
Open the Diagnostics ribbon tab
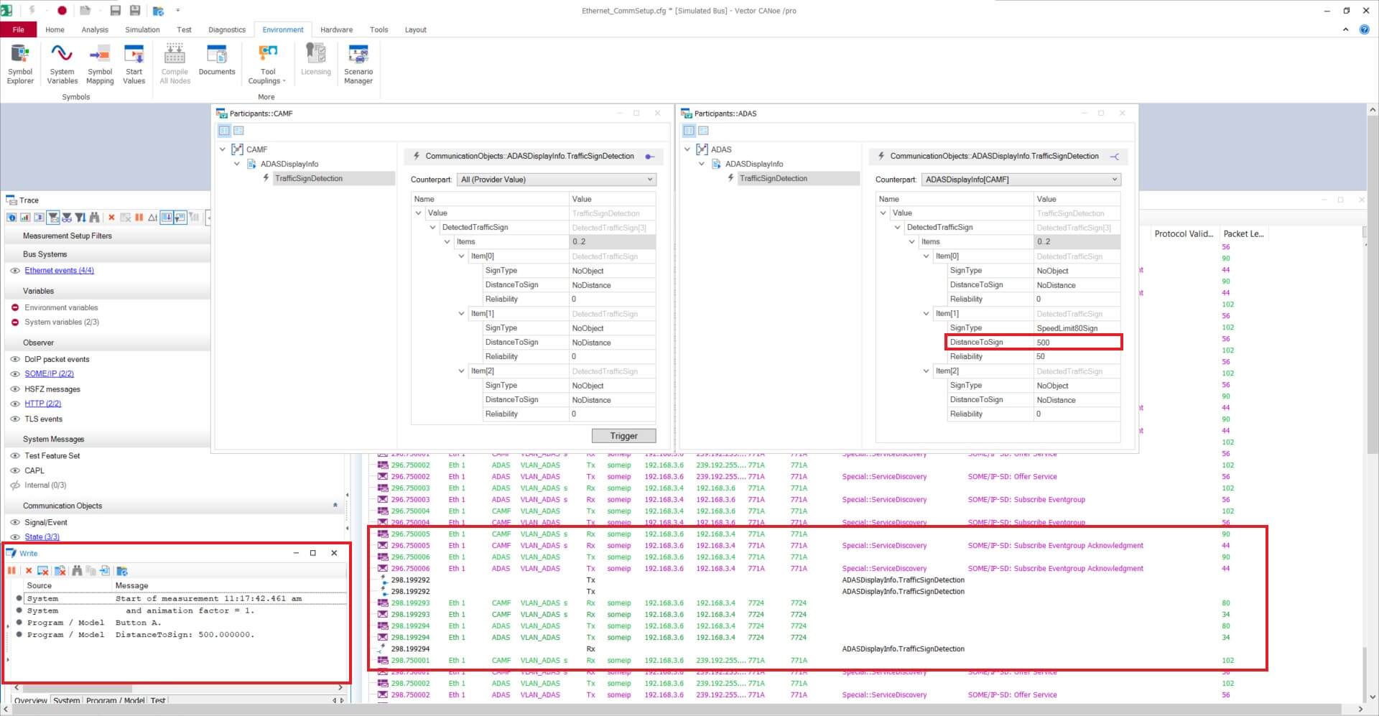tap(227, 29)
